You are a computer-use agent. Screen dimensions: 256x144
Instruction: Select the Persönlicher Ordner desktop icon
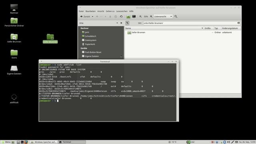click(14, 22)
